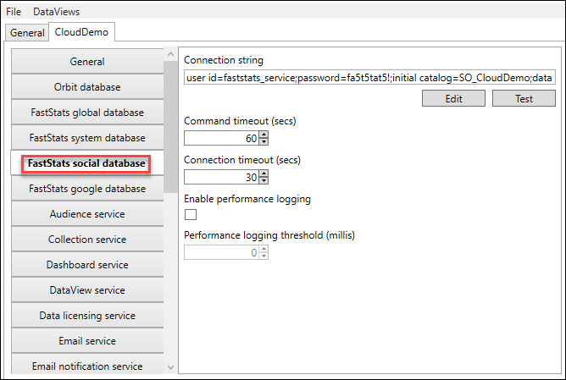
Task: Go to Audience service settings
Action: pyautogui.click(x=87, y=214)
